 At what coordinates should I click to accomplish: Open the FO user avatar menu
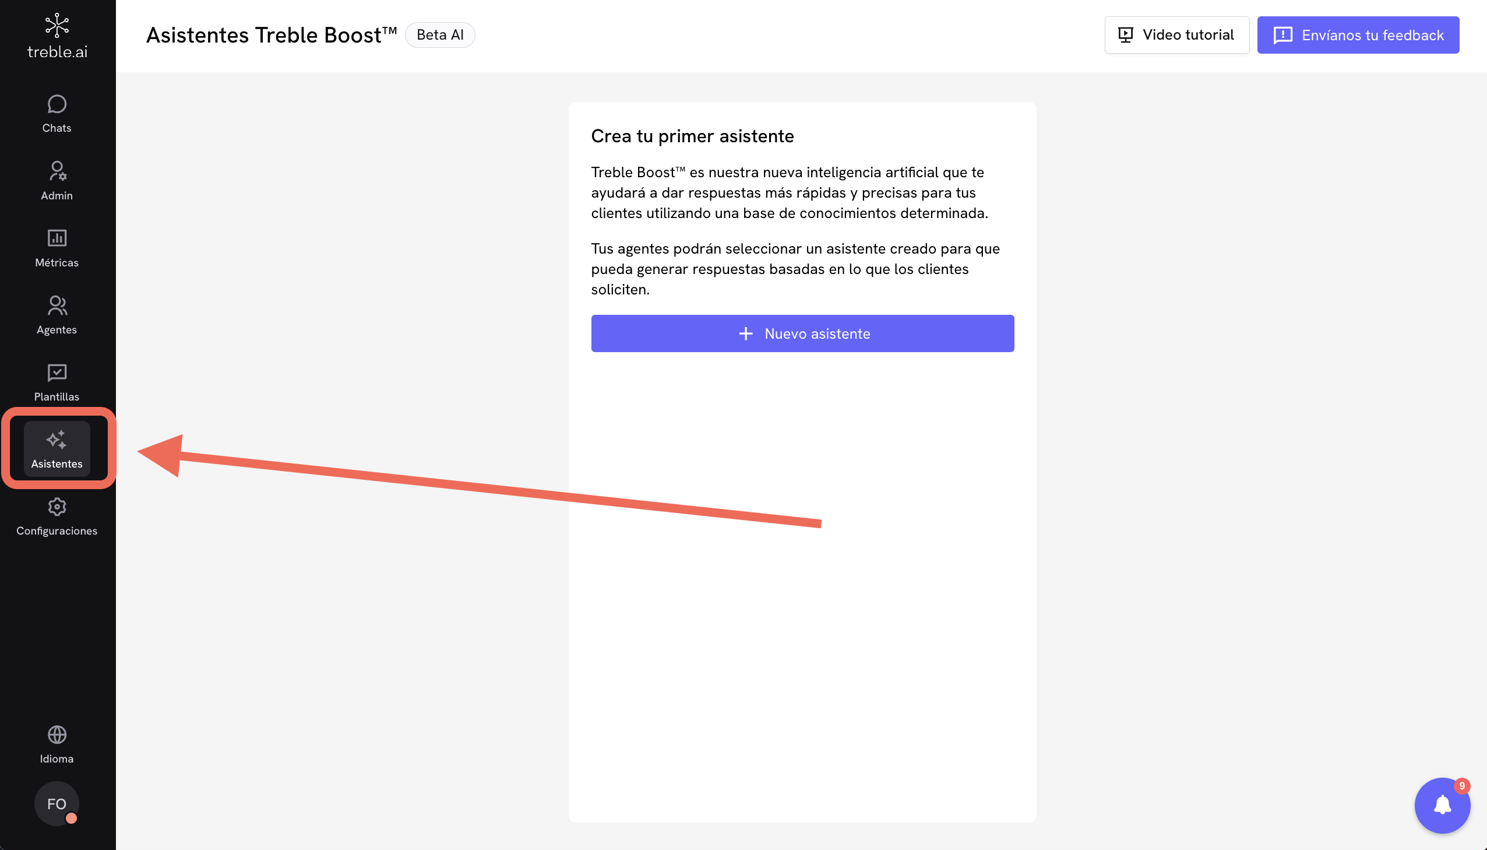(57, 804)
